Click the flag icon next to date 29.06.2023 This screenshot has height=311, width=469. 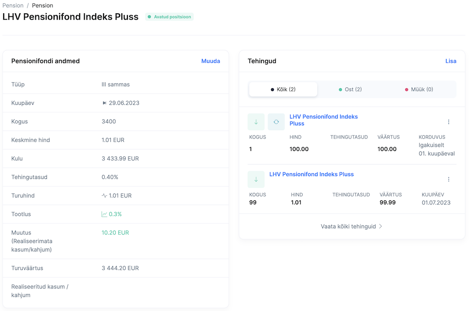[104, 103]
